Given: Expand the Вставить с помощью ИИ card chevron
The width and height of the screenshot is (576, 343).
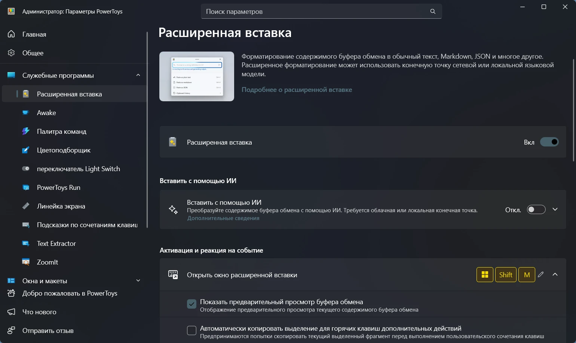Looking at the screenshot, I should click(555, 210).
